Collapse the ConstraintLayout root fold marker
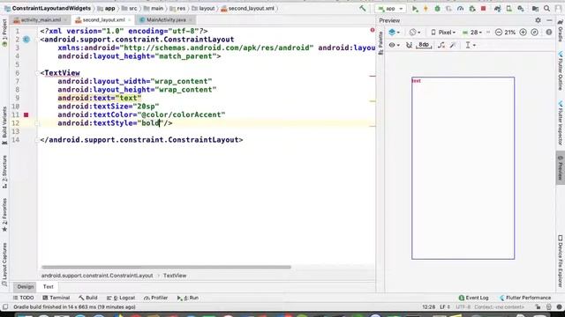The image size is (565, 317). [x=37, y=40]
